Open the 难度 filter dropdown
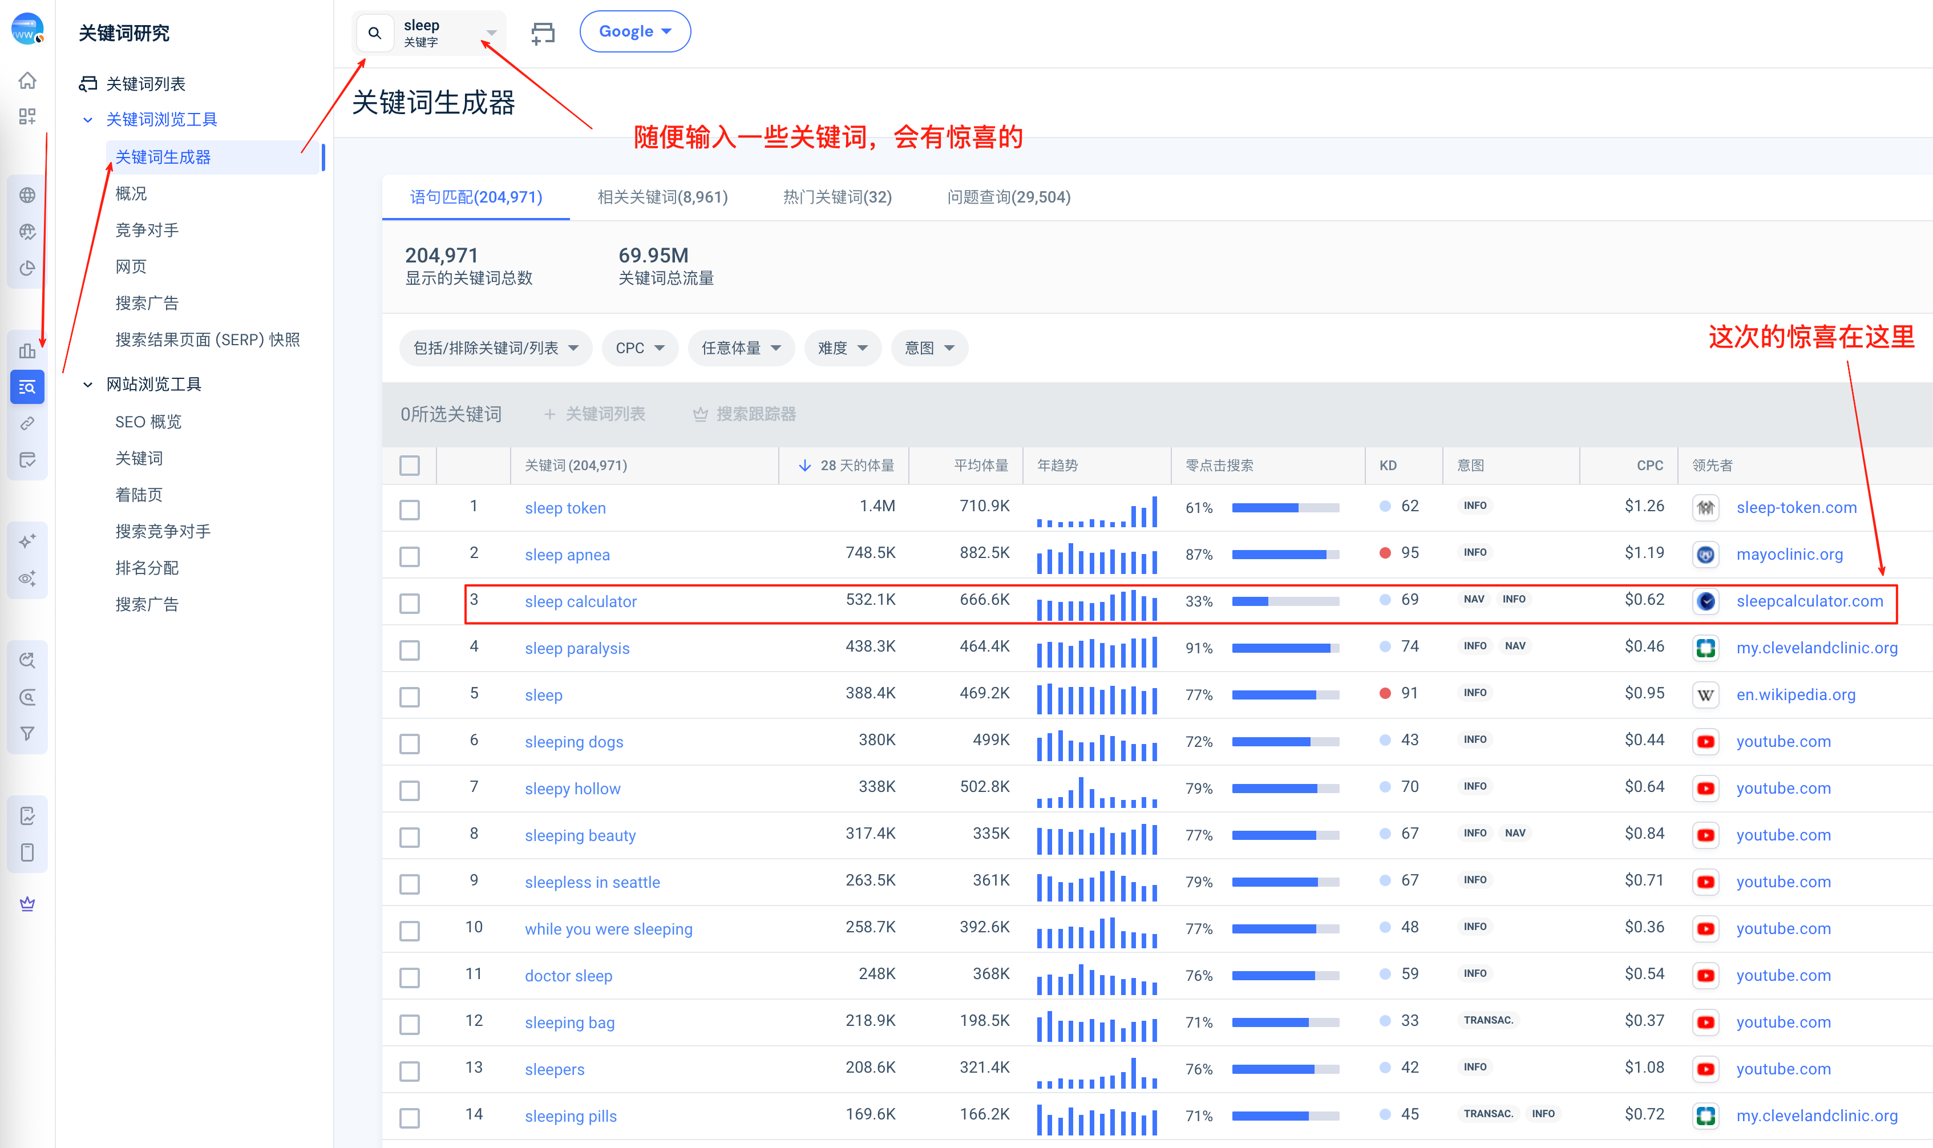1933x1148 pixels. click(x=842, y=348)
